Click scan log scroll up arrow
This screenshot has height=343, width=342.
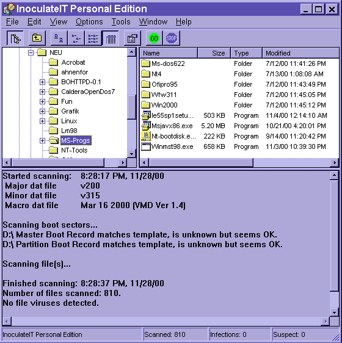point(334,175)
